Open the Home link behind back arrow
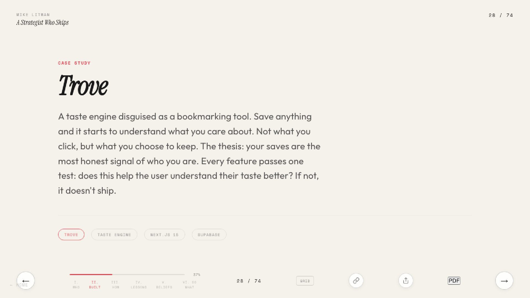The image size is (530, 298). pos(19,285)
